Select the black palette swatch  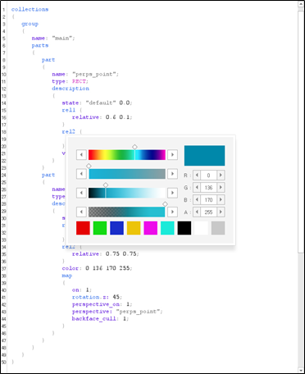(184, 228)
